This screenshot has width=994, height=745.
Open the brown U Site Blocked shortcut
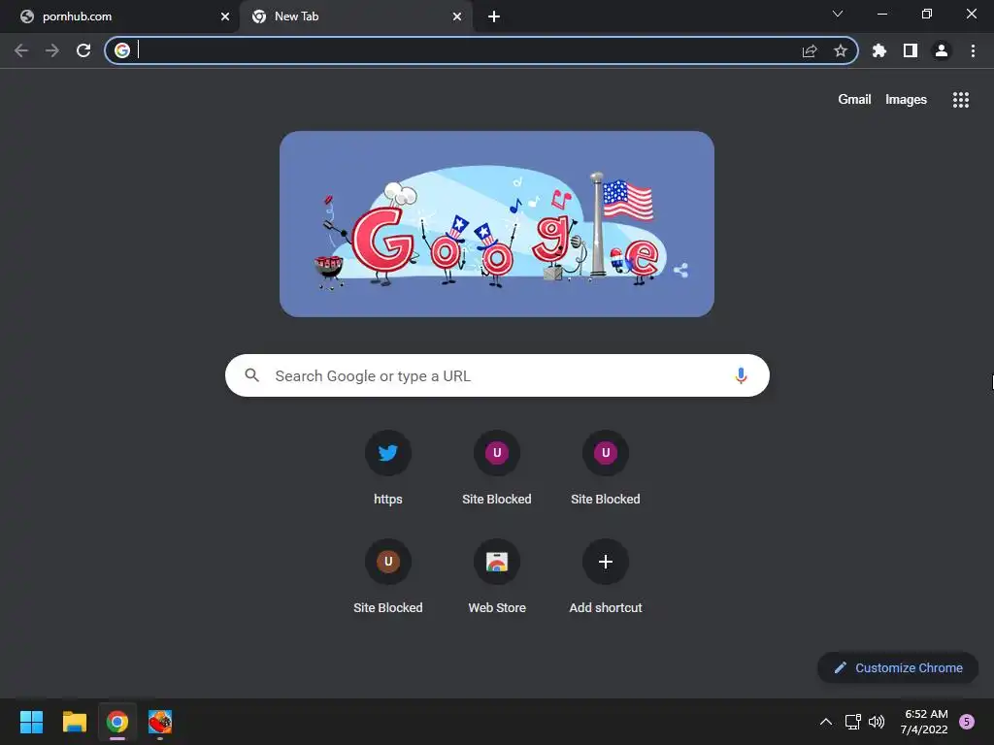point(388,577)
